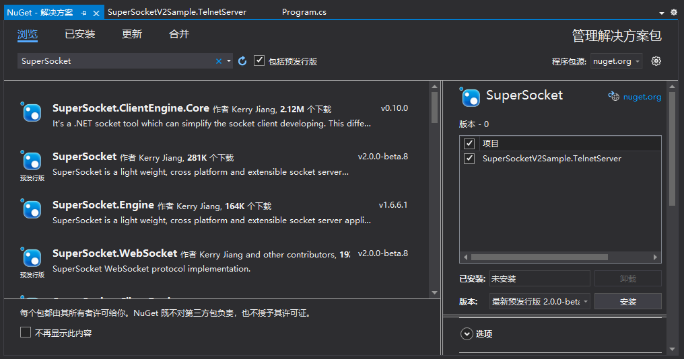This screenshot has width=684, height=359.
Task: Click SuperSocket.WebSocket protocol implementation description
Action: tap(151, 269)
